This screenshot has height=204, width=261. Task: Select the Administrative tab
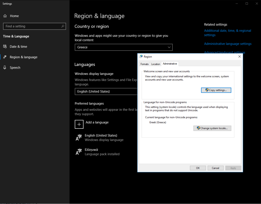point(170,64)
